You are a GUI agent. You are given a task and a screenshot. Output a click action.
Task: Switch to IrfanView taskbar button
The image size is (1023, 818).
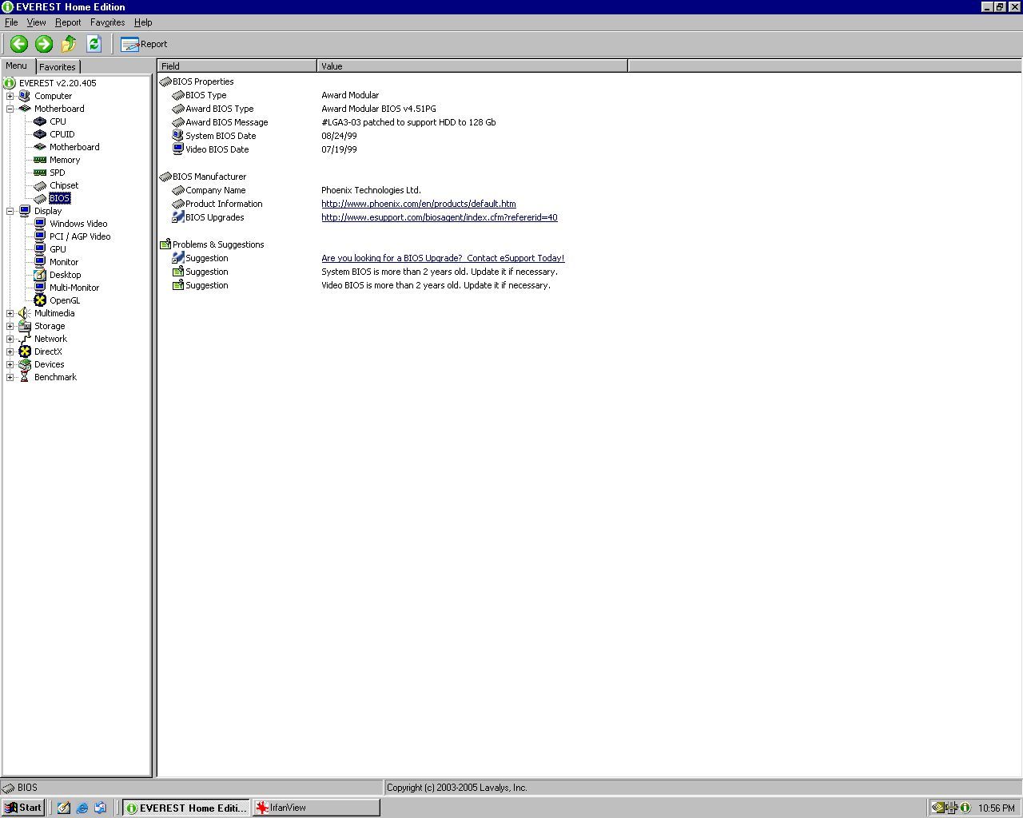316,808
